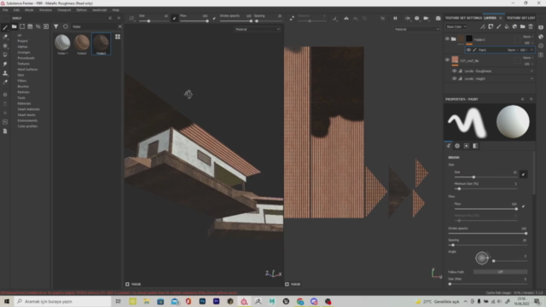Click the camera screenshot icon in toolbar
The width and height of the screenshot is (546, 307).
tap(438, 18)
